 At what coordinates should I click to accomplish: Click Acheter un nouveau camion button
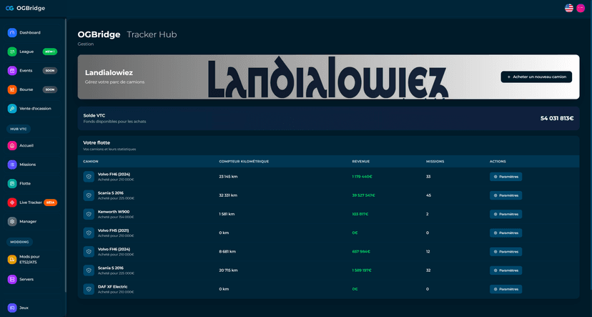point(536,77)
